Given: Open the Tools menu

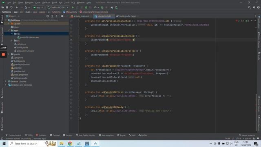Looking at the screenshot, I should tap(67, 3).
